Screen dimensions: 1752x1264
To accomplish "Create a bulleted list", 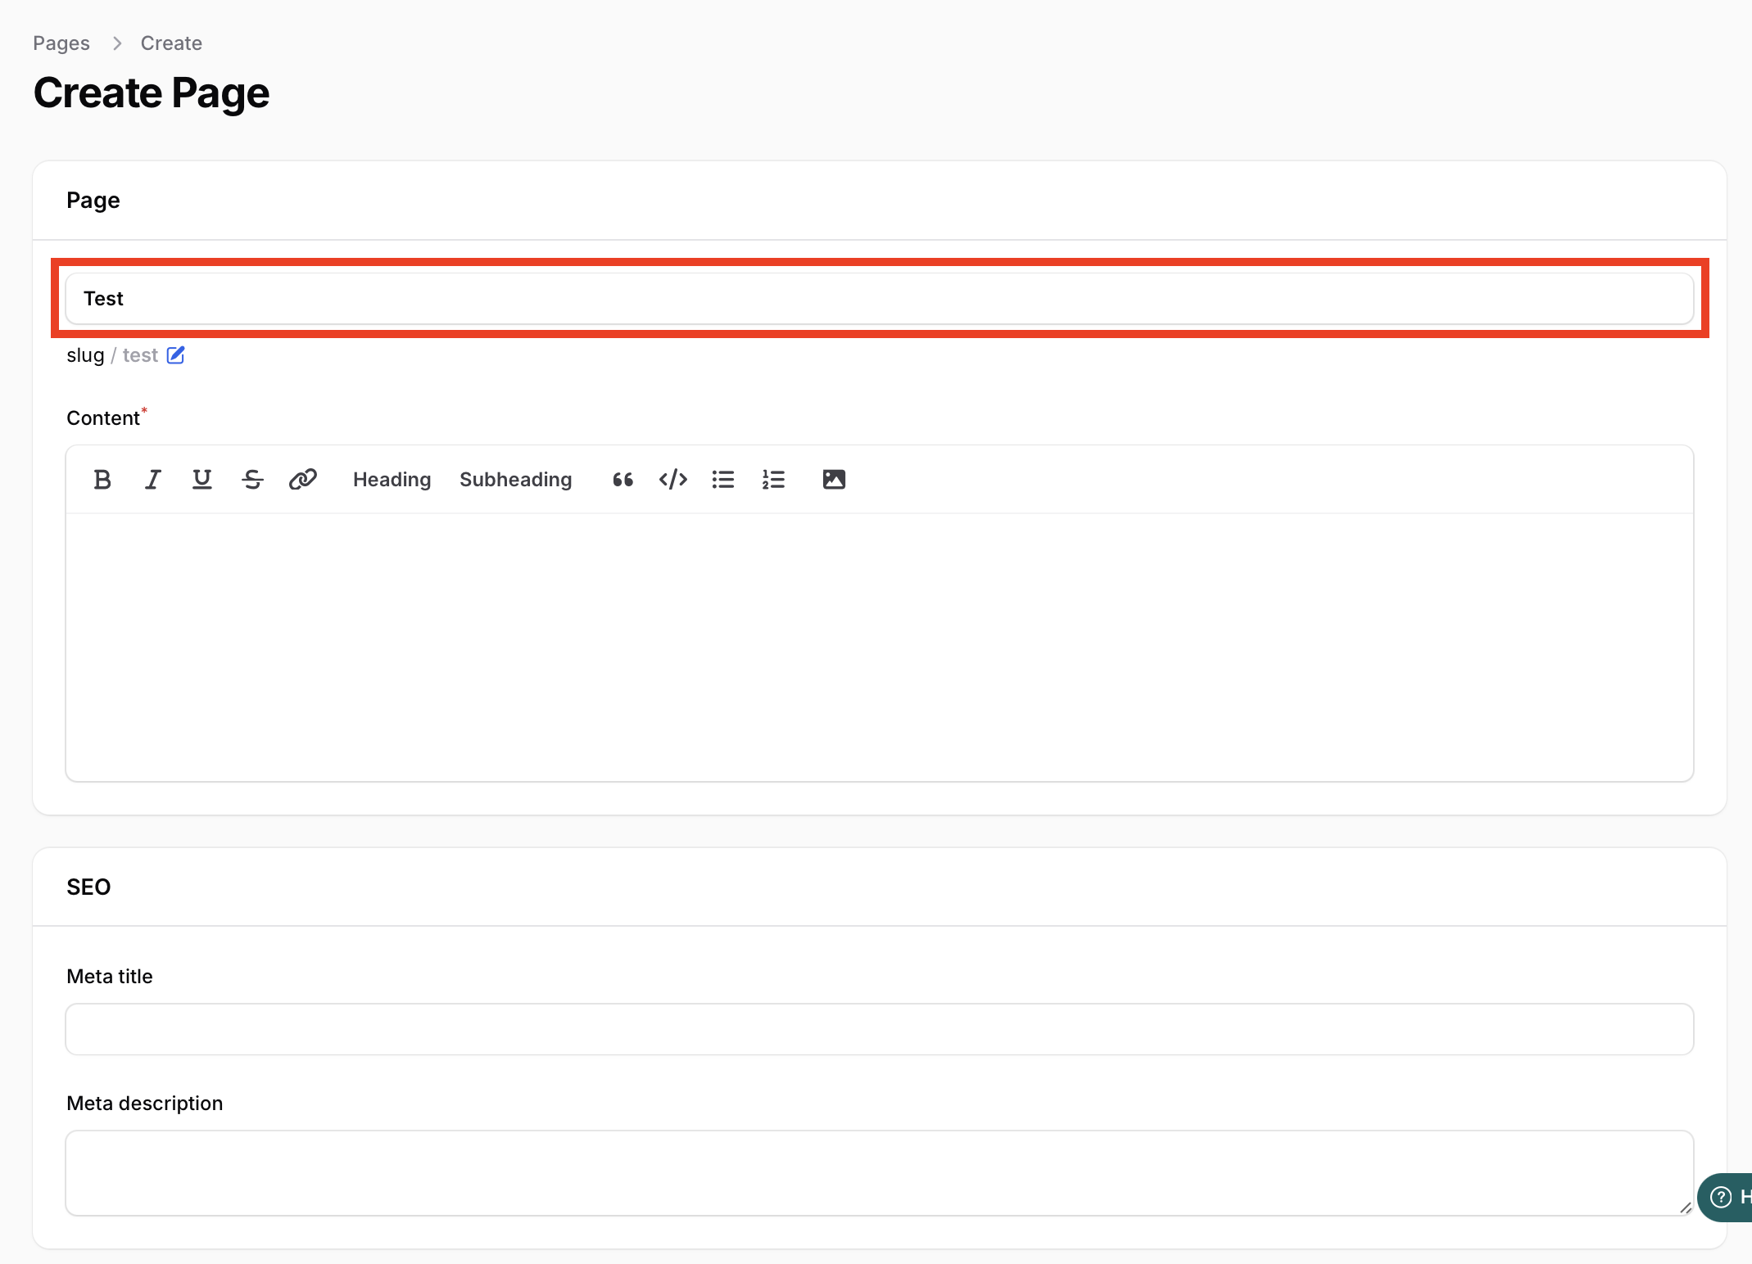I will pos(723,480).
